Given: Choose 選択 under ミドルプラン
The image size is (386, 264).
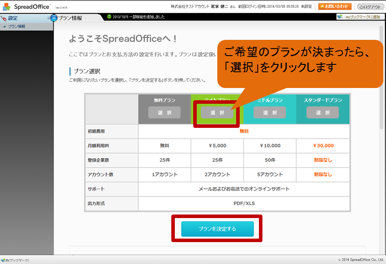Looking at the screenshot, I should coord(270,113).
